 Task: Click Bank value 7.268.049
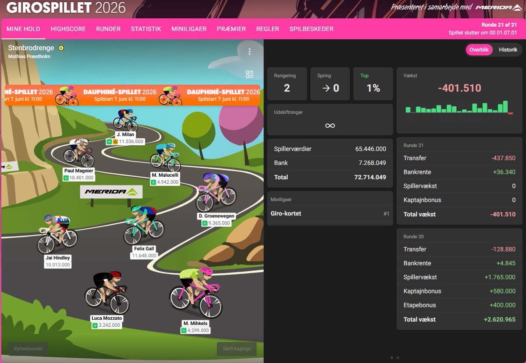pyautogui.click(x=372, y=163)
